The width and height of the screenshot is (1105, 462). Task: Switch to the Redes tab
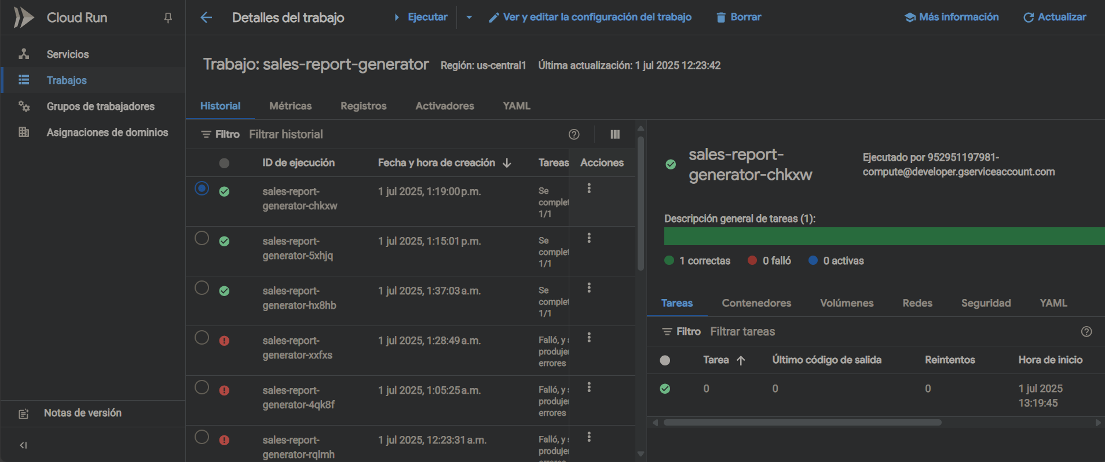917,303
